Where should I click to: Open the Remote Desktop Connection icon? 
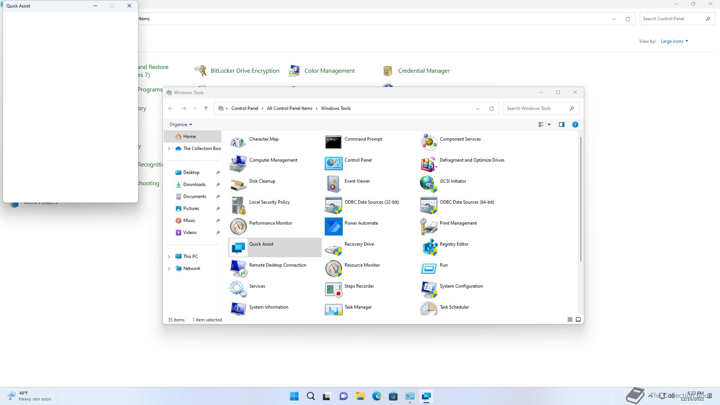[238, 268]
